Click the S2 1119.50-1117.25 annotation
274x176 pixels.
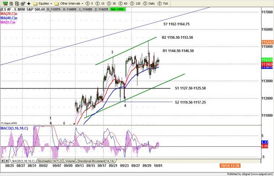(190, 103)
